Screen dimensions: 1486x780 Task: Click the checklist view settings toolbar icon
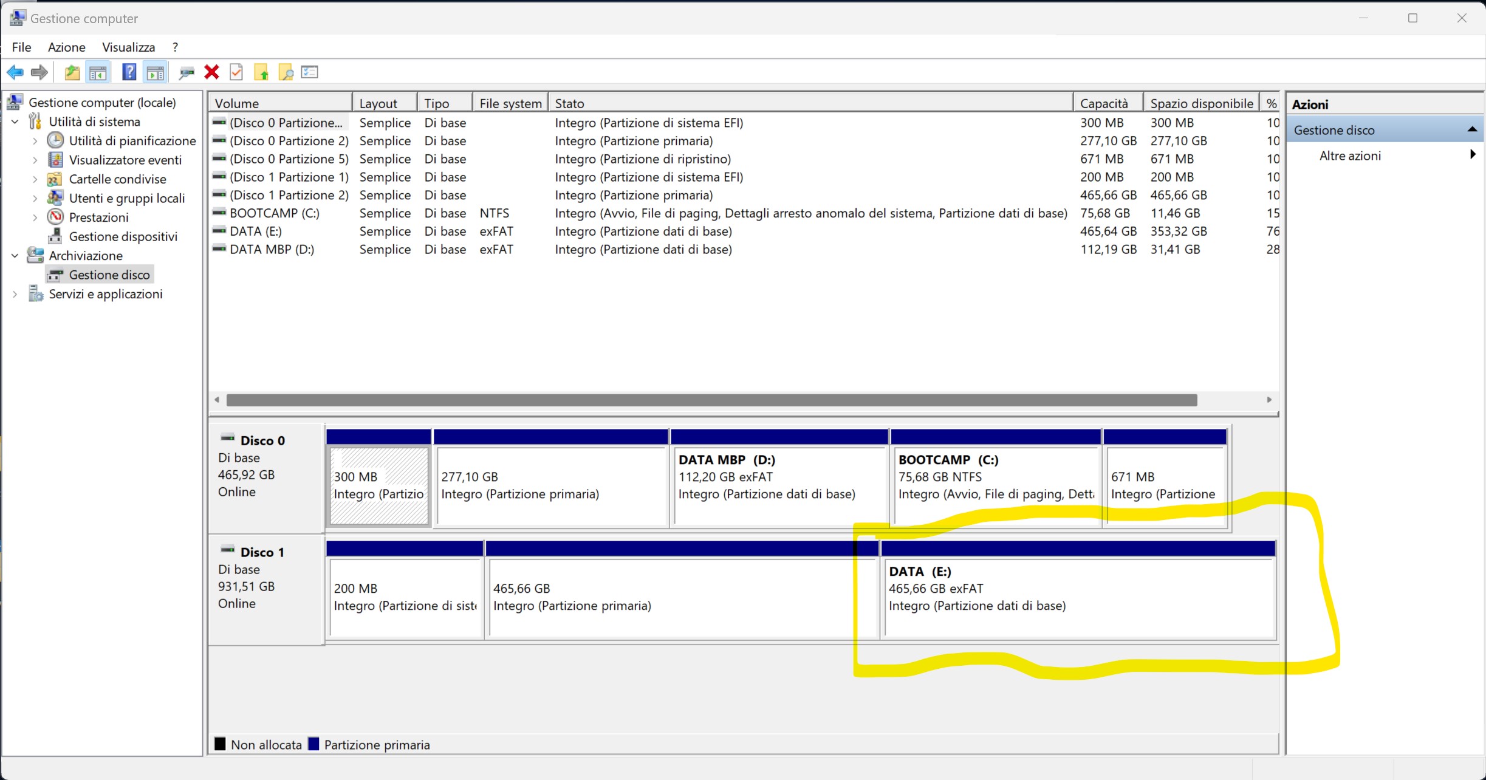coord(310,72)
